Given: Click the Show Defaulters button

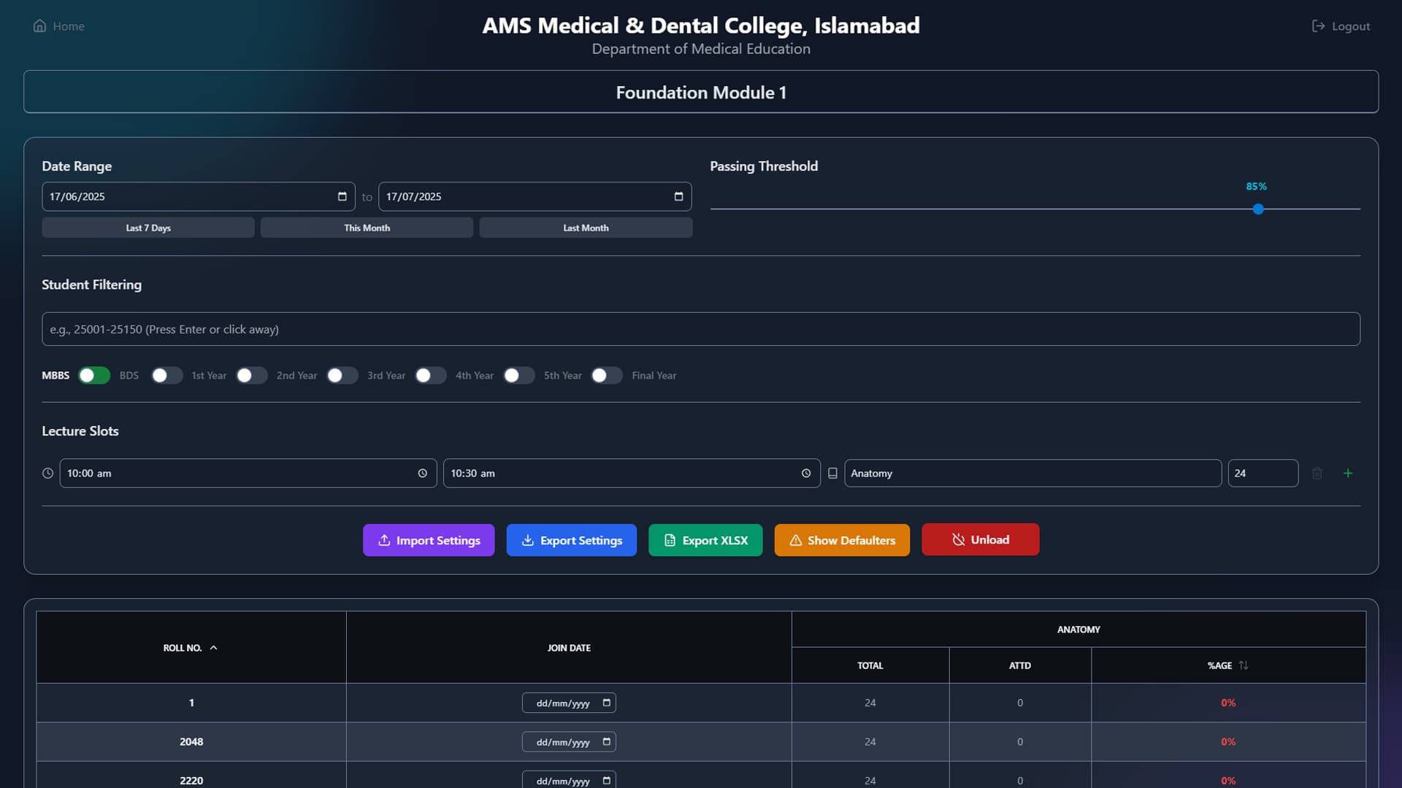Looking at the screenshot, I should click(841, 541).
